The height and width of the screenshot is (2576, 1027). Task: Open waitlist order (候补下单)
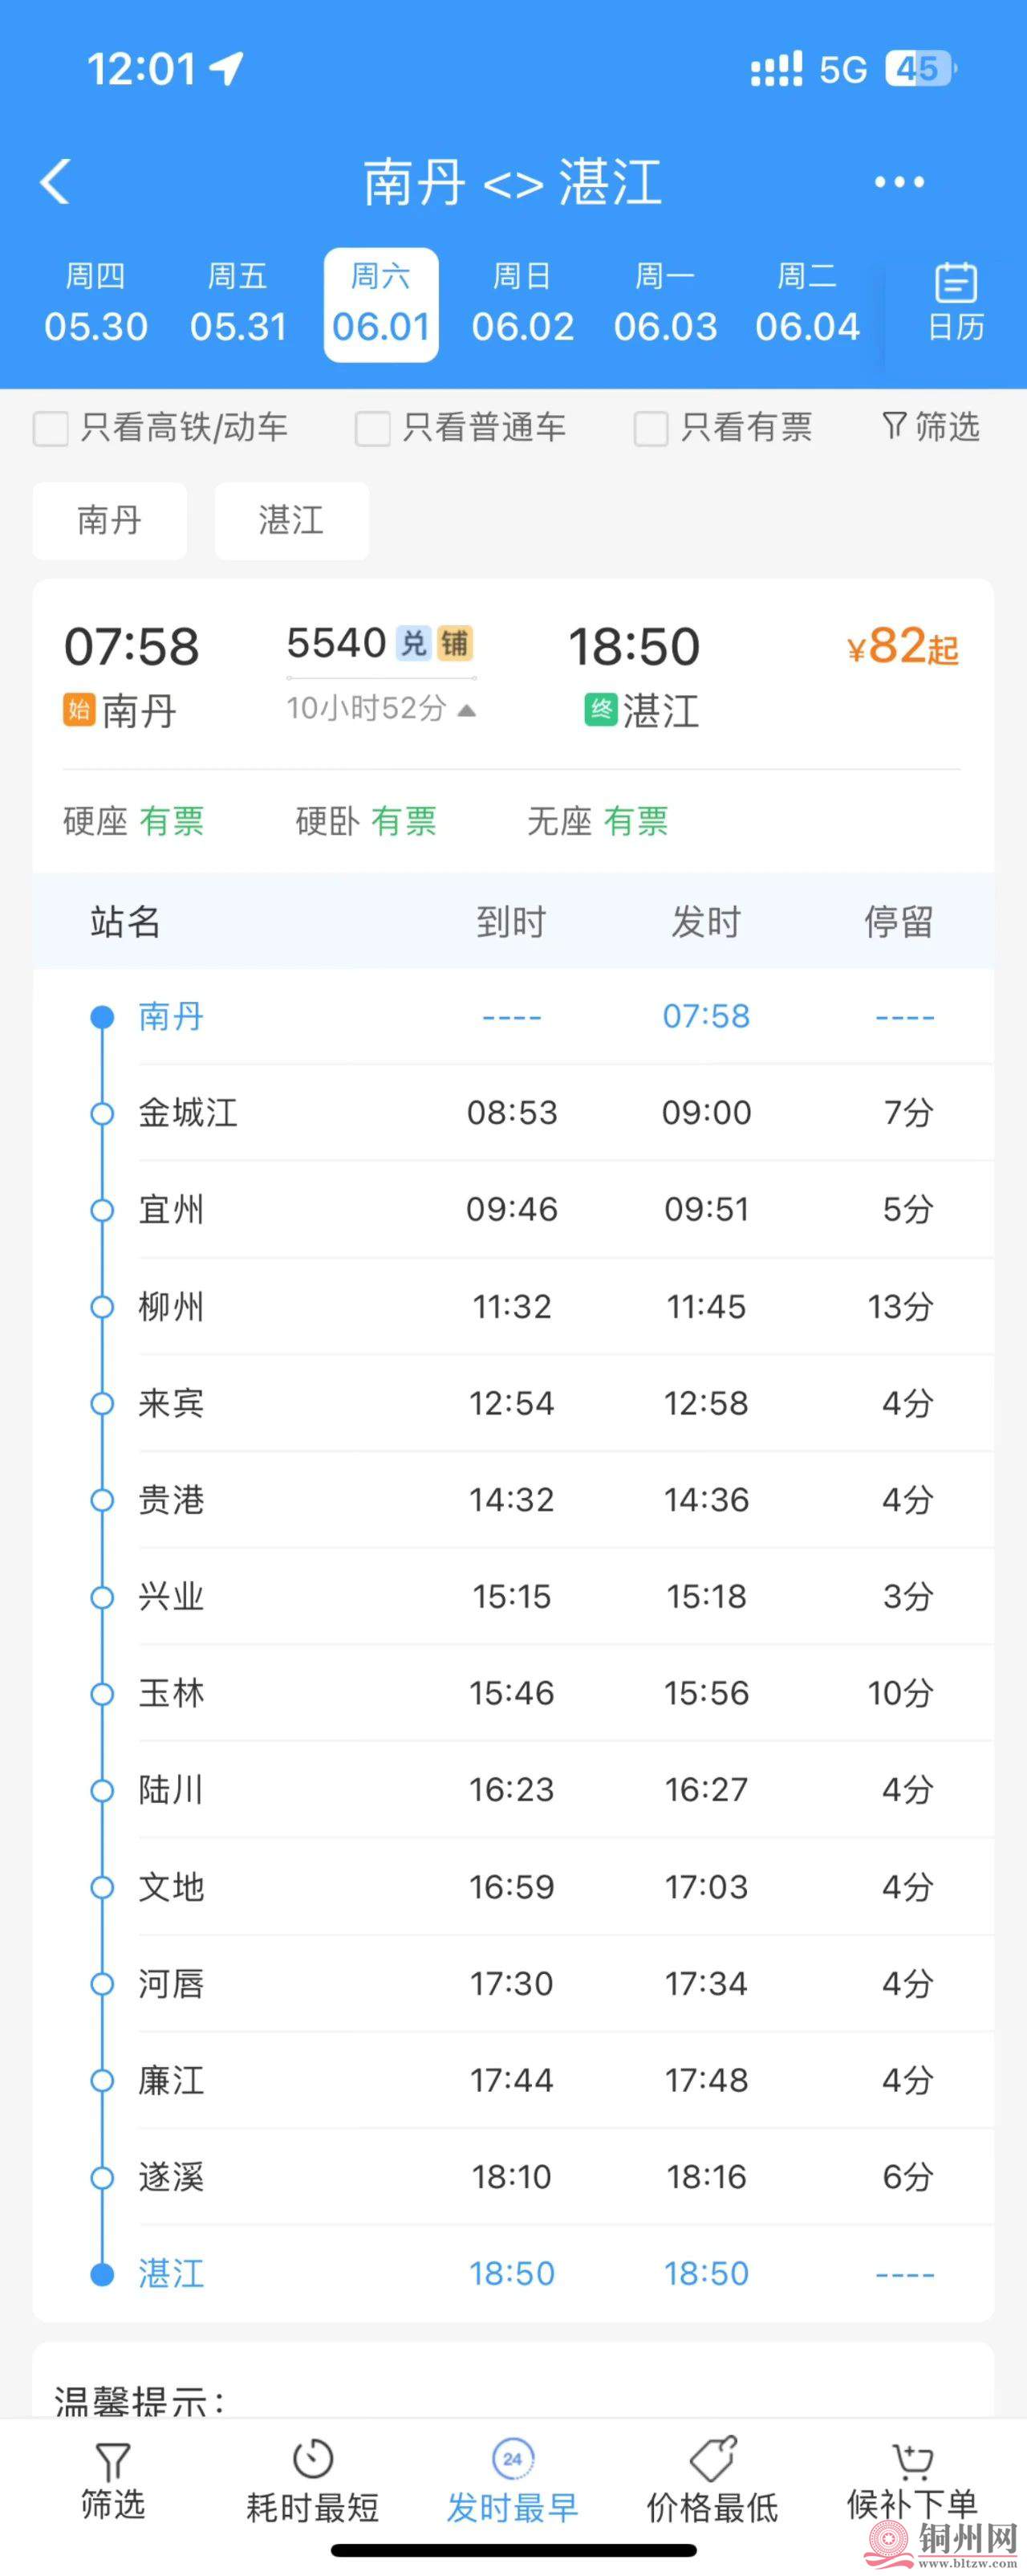coord(911,2480)
